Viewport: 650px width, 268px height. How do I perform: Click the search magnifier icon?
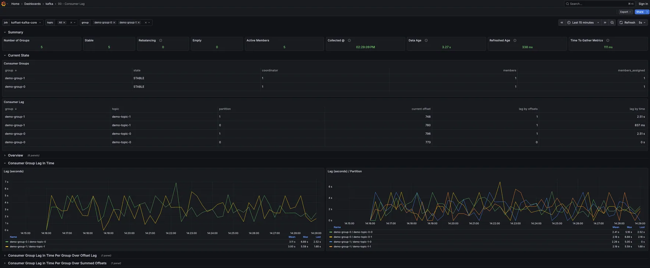point(567,4)
